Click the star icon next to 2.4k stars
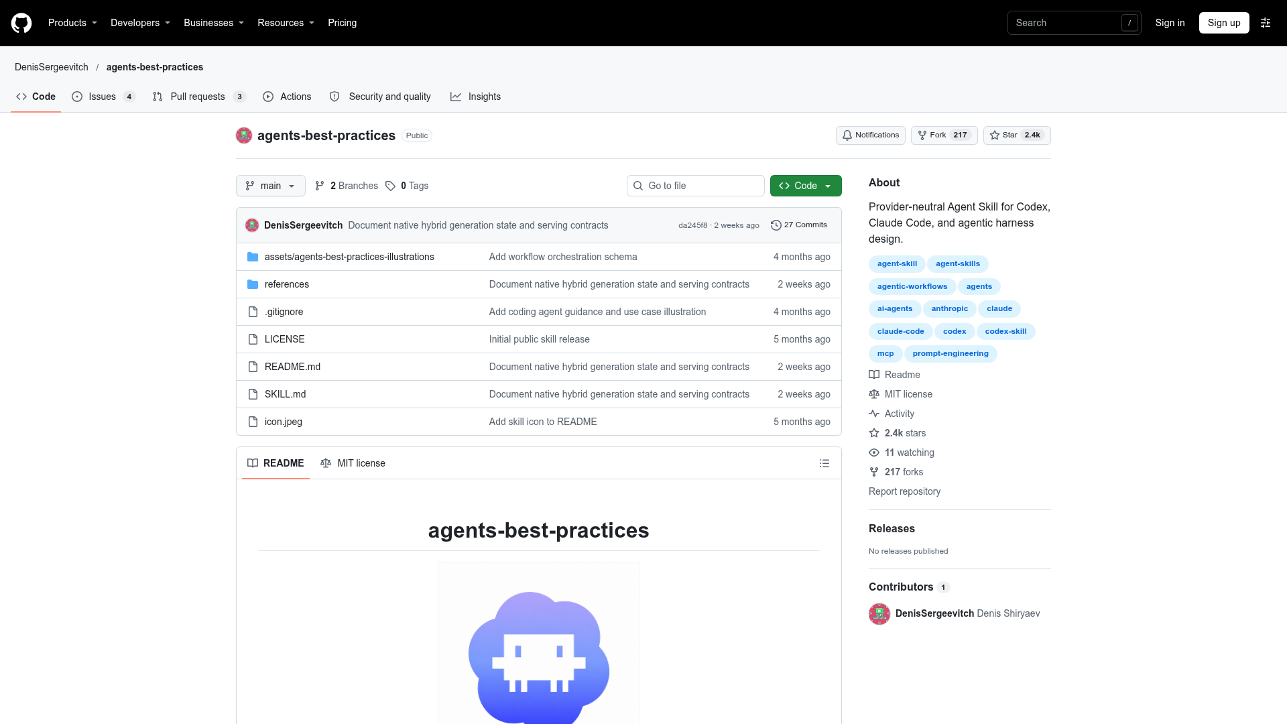Image resolution: width=1287 pixels, height=724 pixels. (x=874, y=433)
